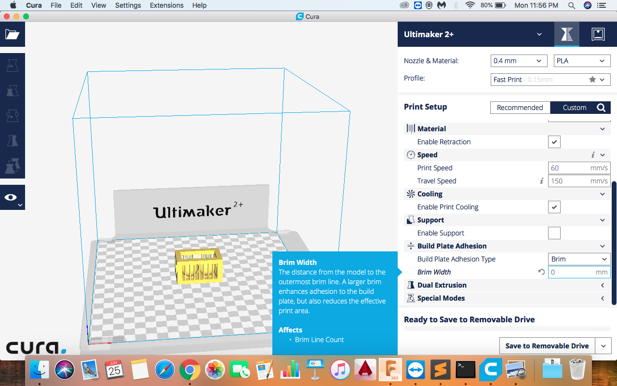Screen dimensions: 617x386
Task: Switch to the Monitor printer icon
Action: 598,34
